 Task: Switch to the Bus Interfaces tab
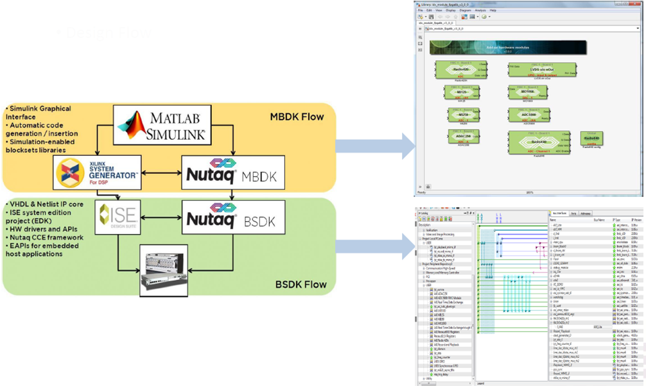559,214
